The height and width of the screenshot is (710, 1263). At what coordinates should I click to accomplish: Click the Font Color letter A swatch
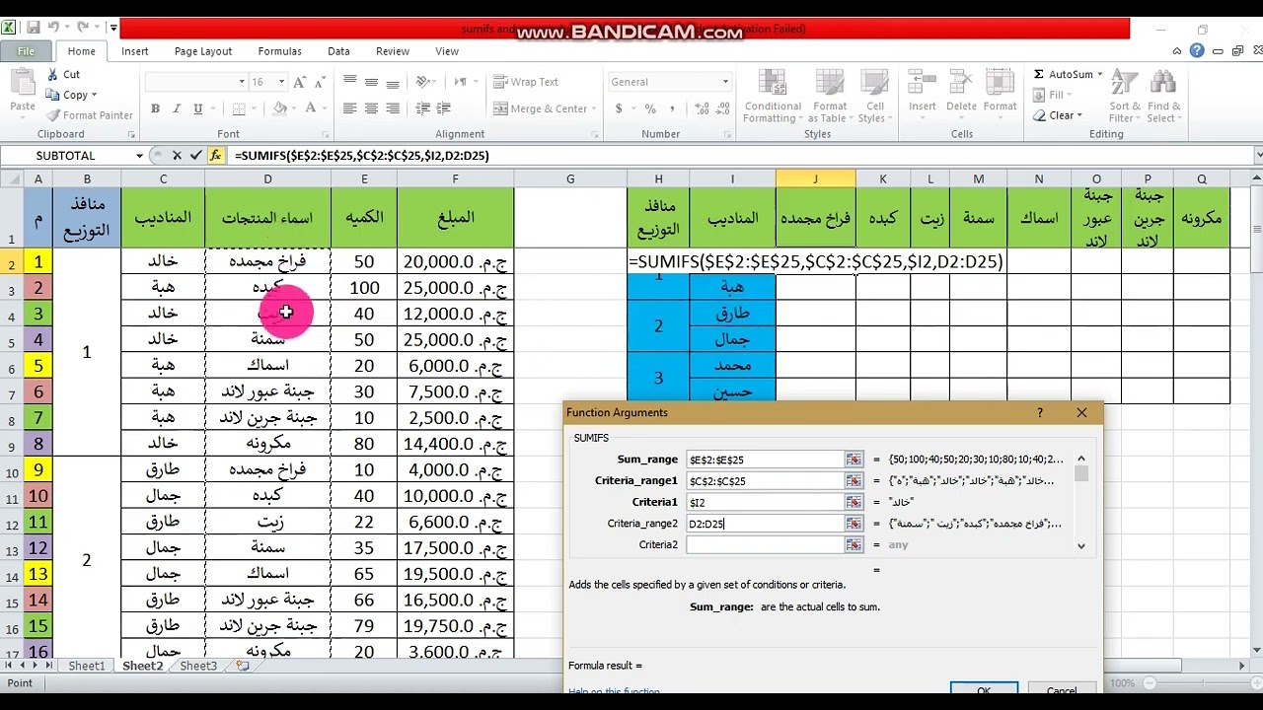pyautogui.click(x=311, y=108)
